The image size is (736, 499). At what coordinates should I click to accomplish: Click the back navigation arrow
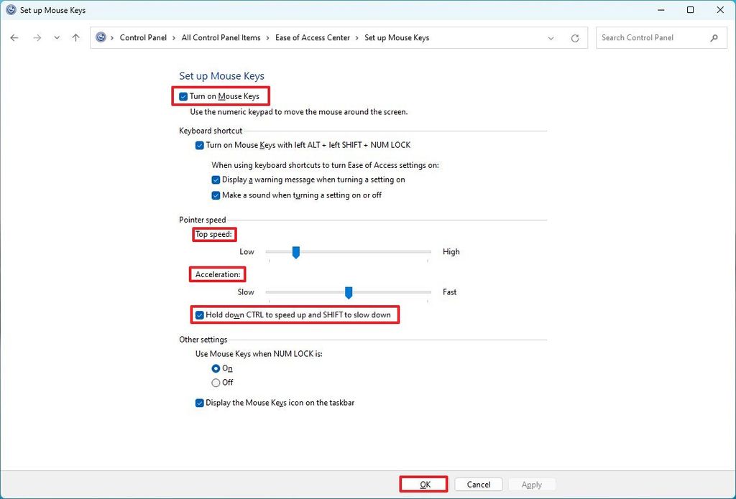tap(14, 37)
